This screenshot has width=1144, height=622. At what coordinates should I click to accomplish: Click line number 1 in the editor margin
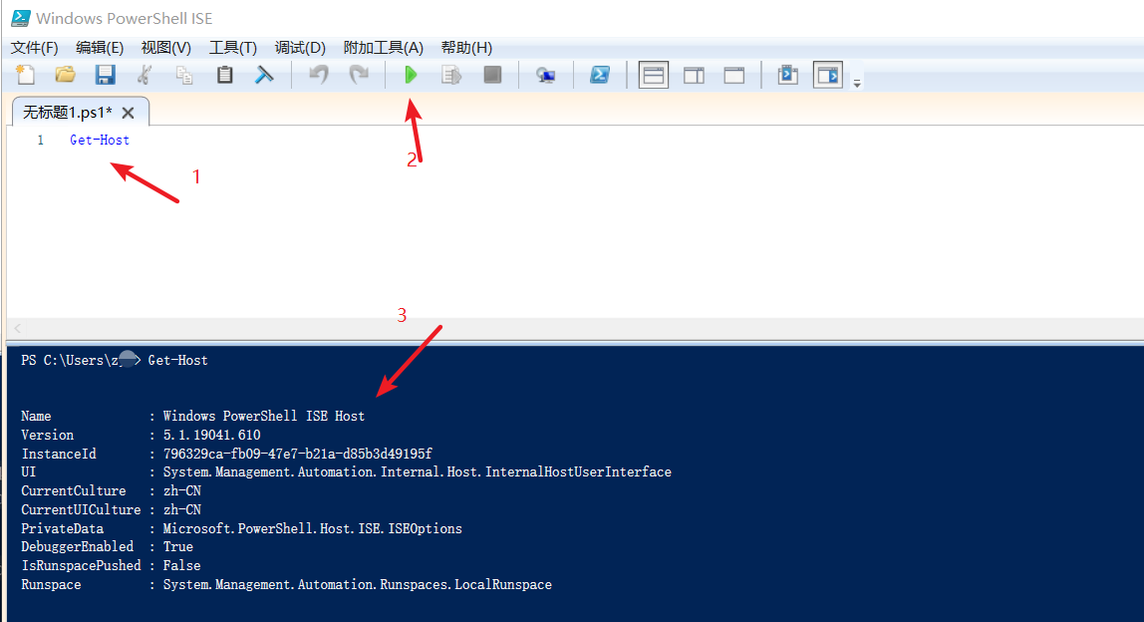(40, 141)
